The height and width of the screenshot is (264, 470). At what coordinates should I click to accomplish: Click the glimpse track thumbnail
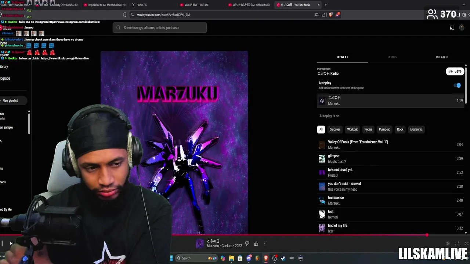point(322,158)
